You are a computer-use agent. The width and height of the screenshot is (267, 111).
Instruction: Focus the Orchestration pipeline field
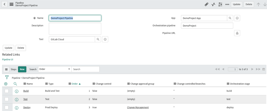pyautogui.click(x=207, y=26)
